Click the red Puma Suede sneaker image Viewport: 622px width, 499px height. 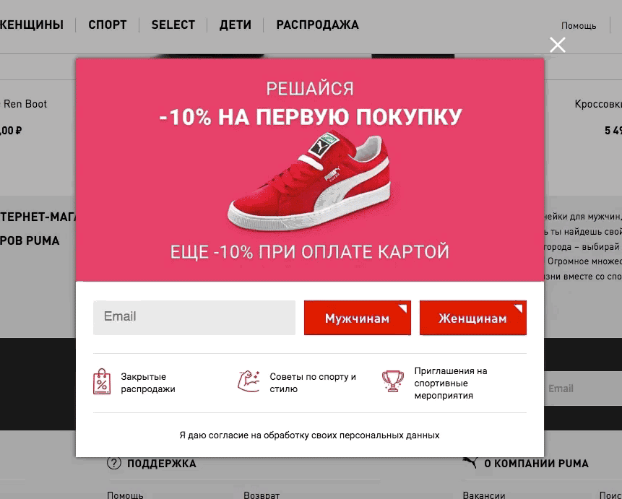pos(309,181)
